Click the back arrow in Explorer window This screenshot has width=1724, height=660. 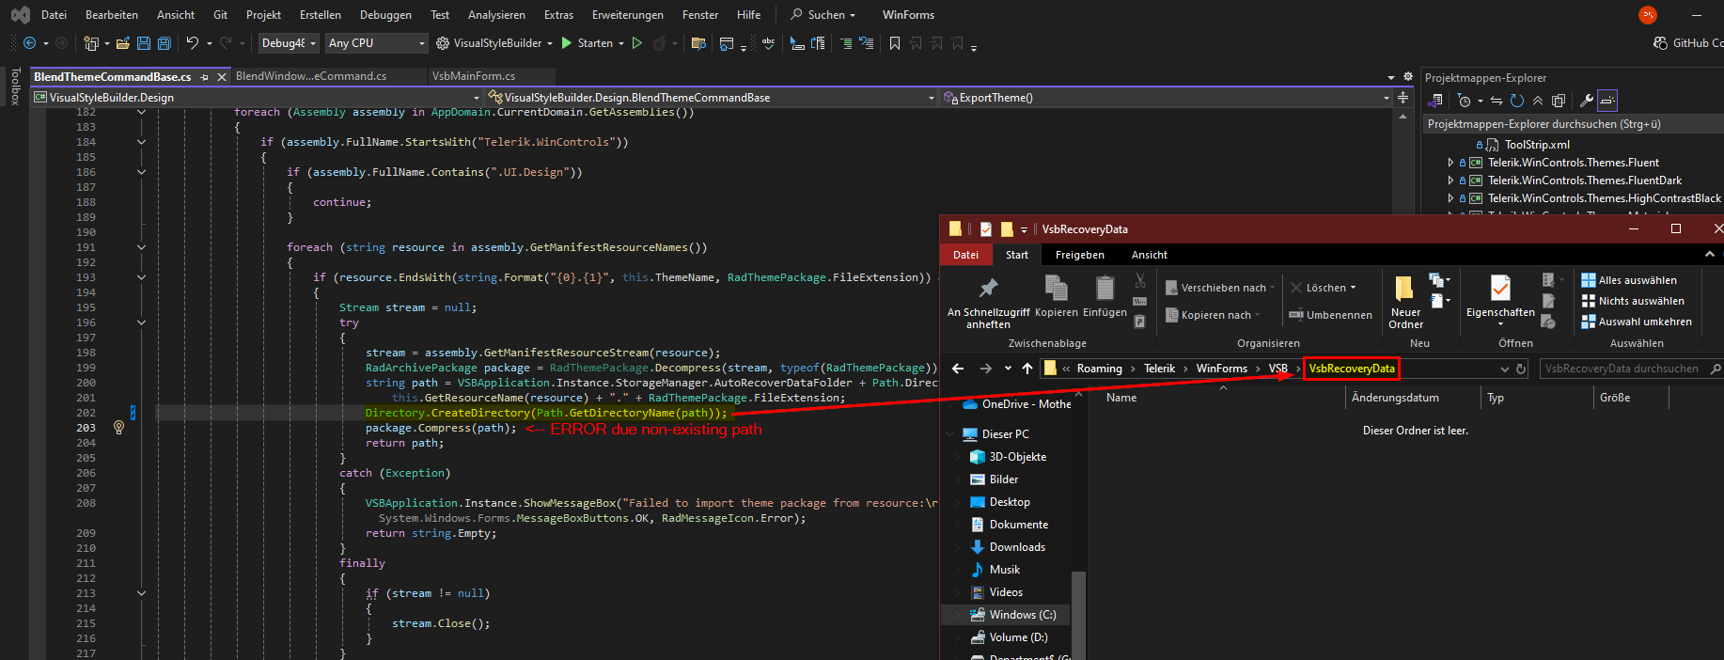coord(958,369)
